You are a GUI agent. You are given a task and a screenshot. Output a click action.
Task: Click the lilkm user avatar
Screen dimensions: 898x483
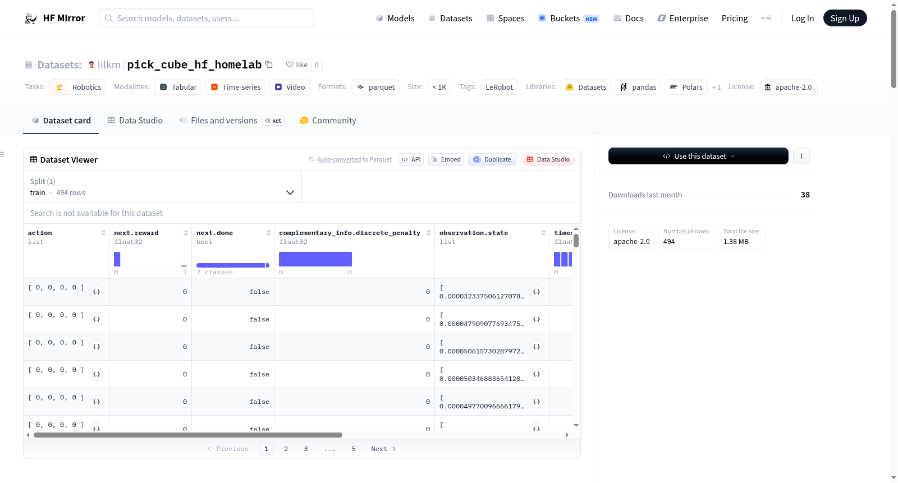91,65
